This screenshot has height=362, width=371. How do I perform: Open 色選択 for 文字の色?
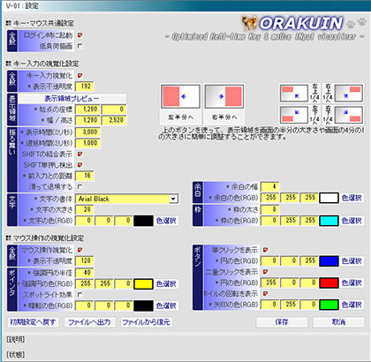(x=166, y=221)
